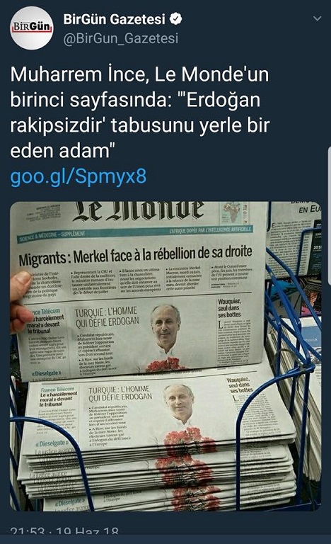Click the TURQUIE headline on the stacked newspaper
Image resolution: width=331 pixels, height=544 pixels.
[120, 394]
